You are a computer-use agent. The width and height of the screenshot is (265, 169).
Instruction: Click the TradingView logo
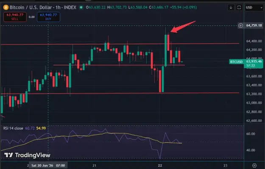[27, 155]
